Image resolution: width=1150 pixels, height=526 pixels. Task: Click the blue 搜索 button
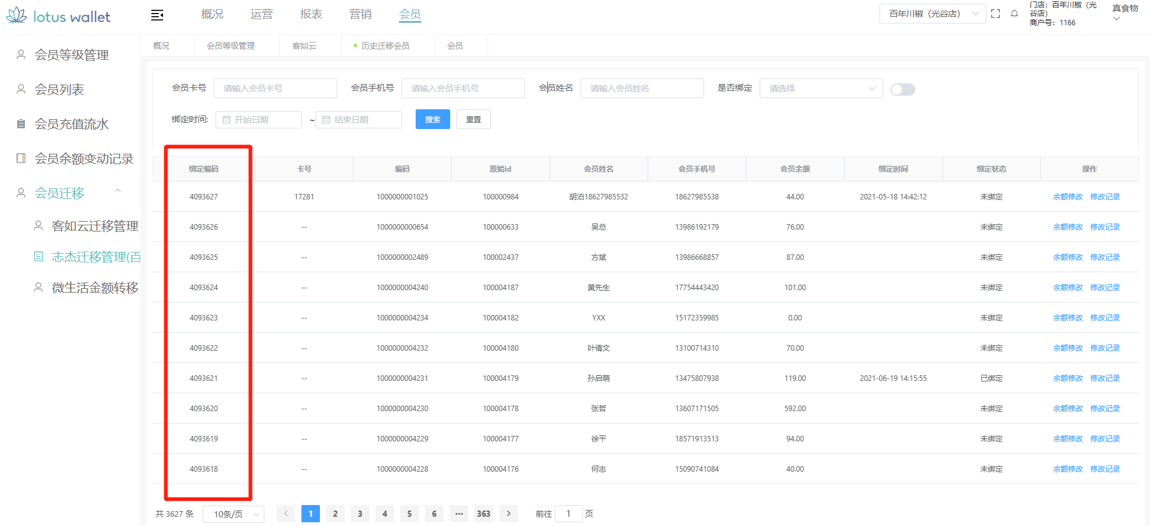coord(432,119)
